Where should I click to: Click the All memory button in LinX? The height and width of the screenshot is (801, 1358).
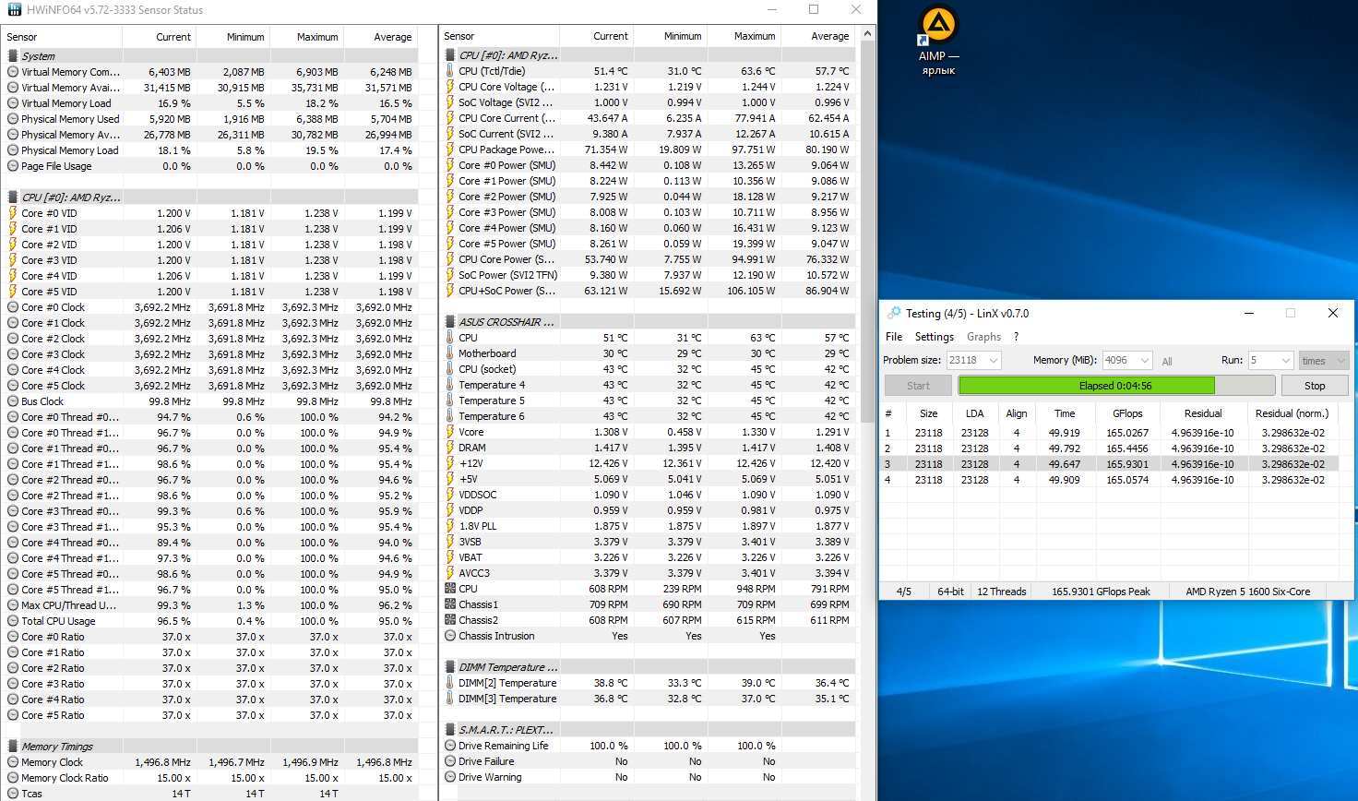1167,361
